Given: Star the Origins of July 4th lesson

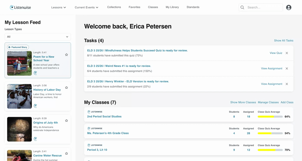Looking at the screenshot, I should [67, 121].
